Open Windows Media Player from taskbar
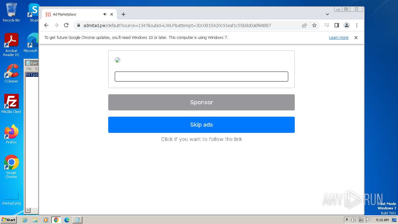 point(45,220)
